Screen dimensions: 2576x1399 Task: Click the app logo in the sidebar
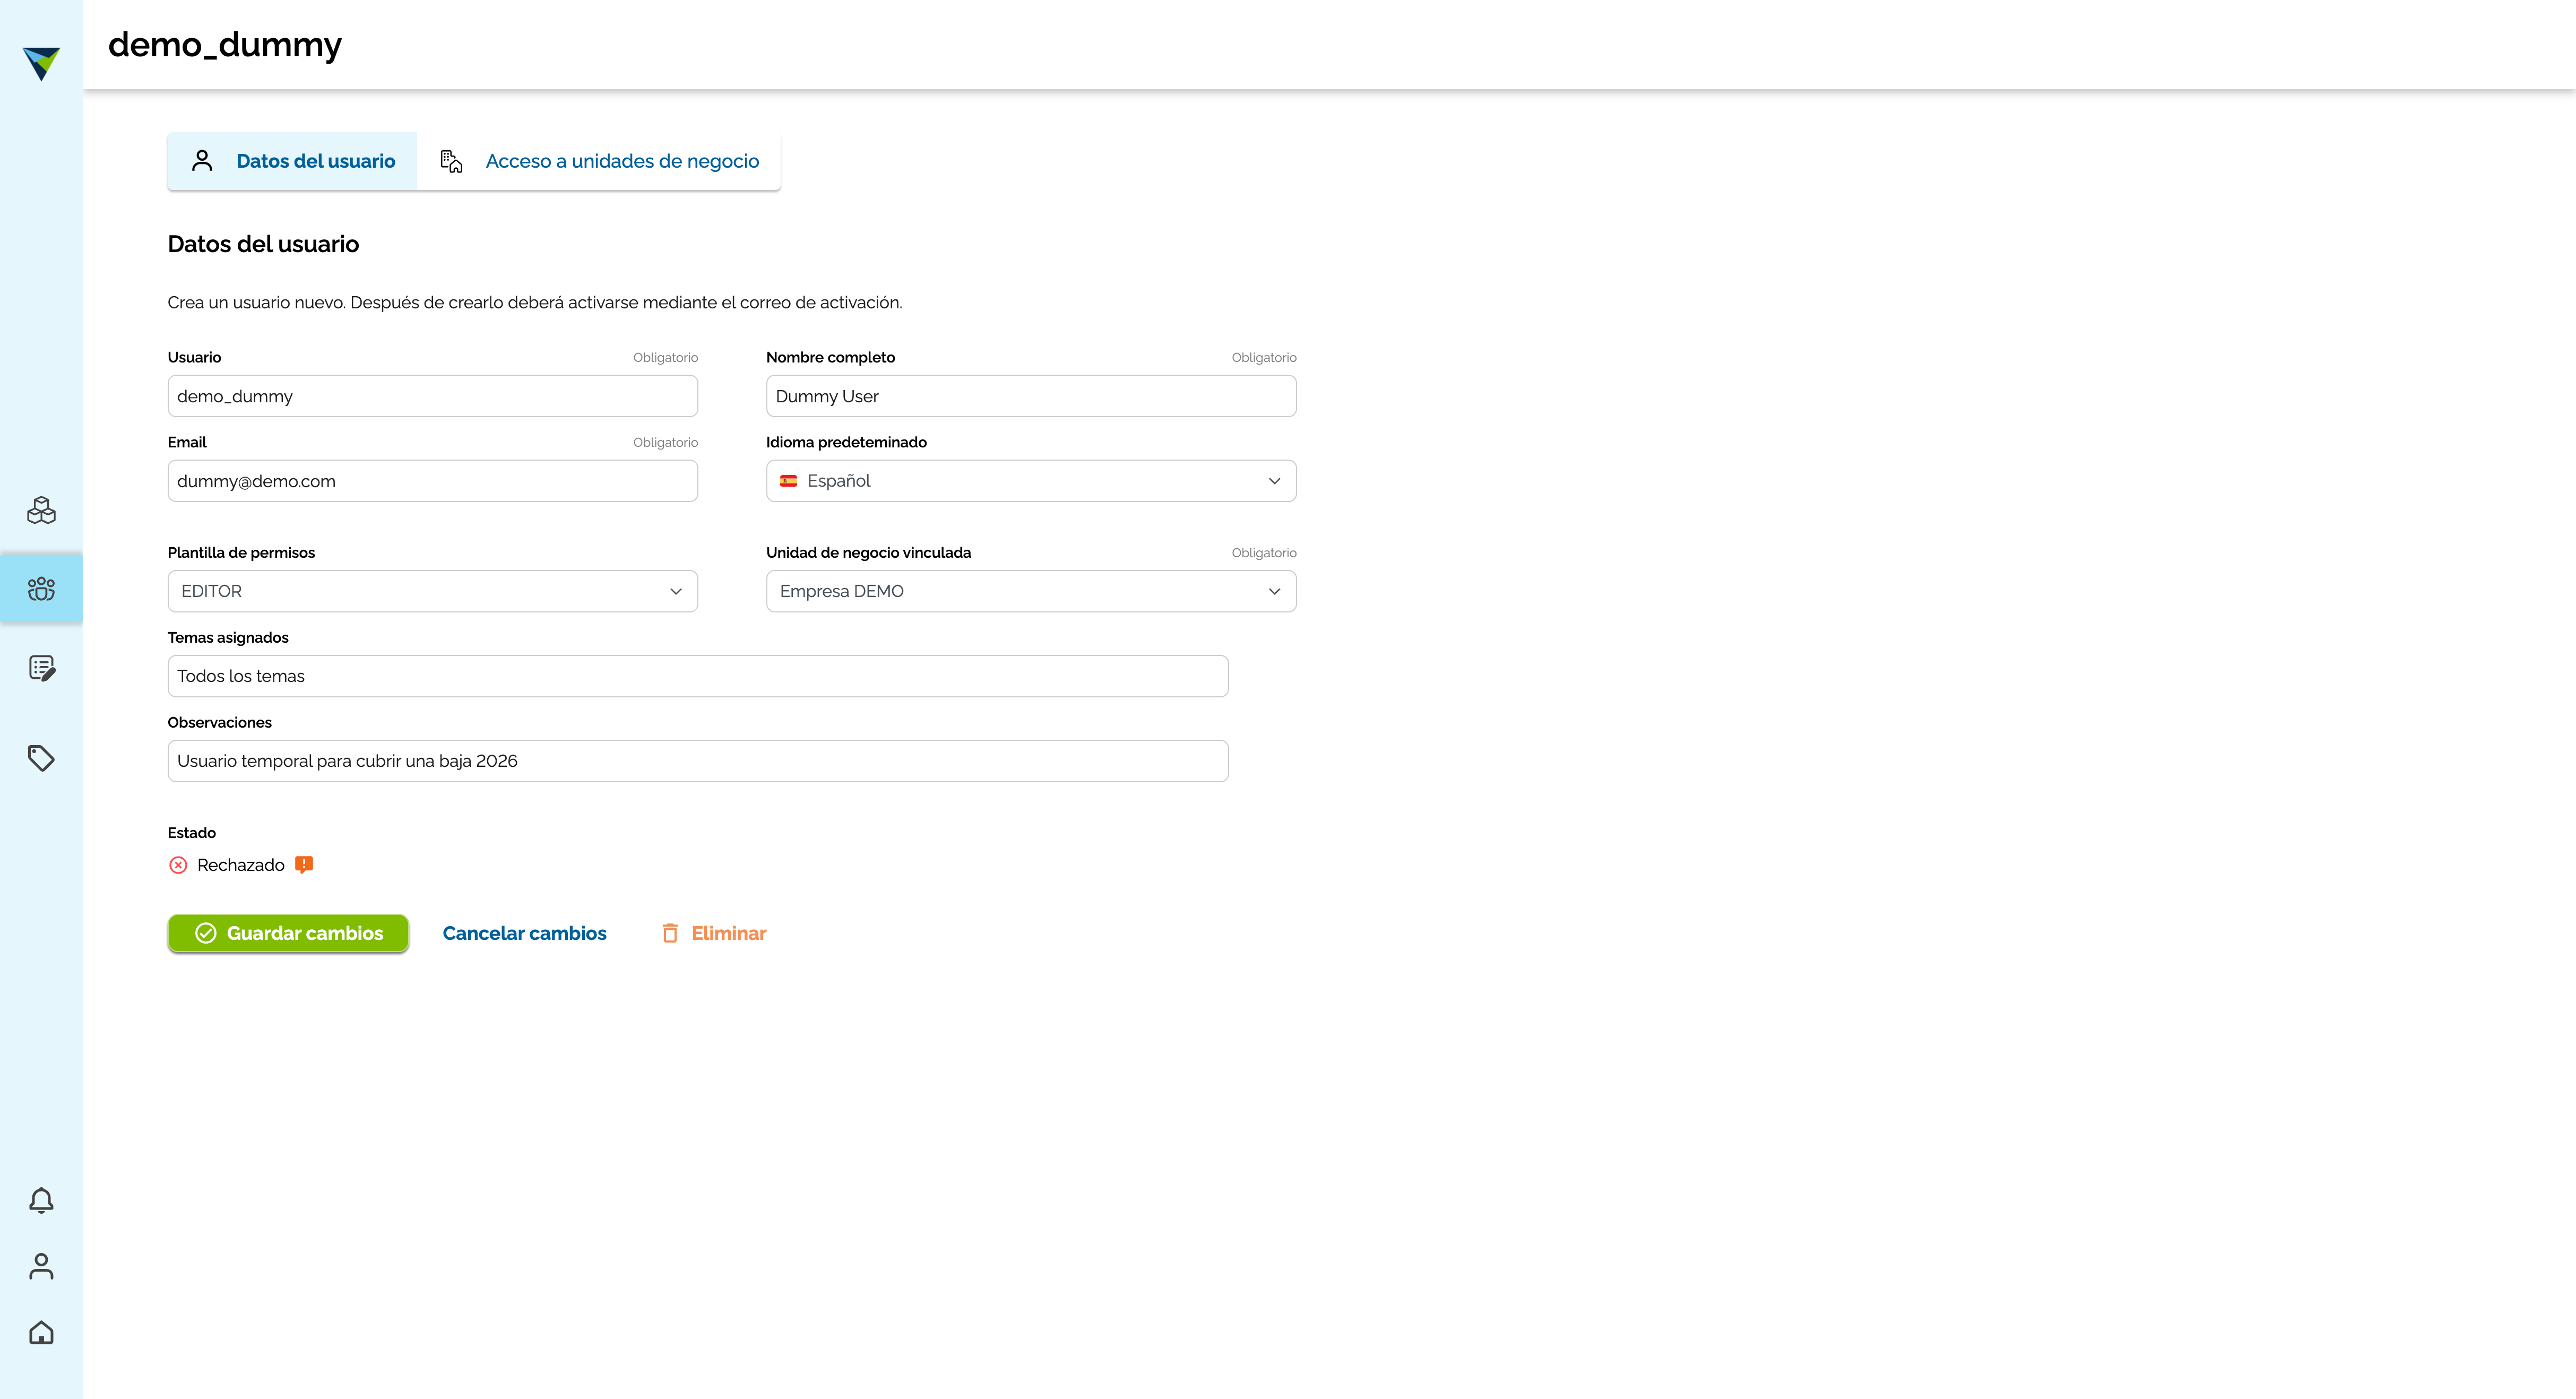coord(41,63)
